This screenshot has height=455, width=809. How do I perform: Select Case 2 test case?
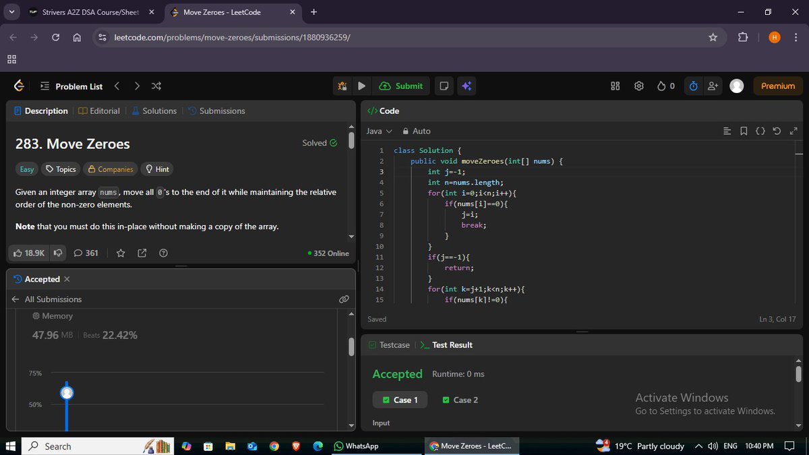pyautogui.click(x=460, y=400)
